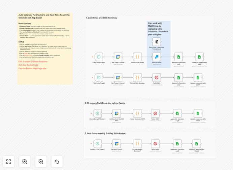Open the Update or append daily stats2 node
This screenshot has width=233, height=170.
click(x=198, y=113)
